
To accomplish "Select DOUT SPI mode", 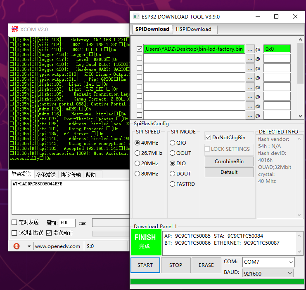I will (172, 173).
